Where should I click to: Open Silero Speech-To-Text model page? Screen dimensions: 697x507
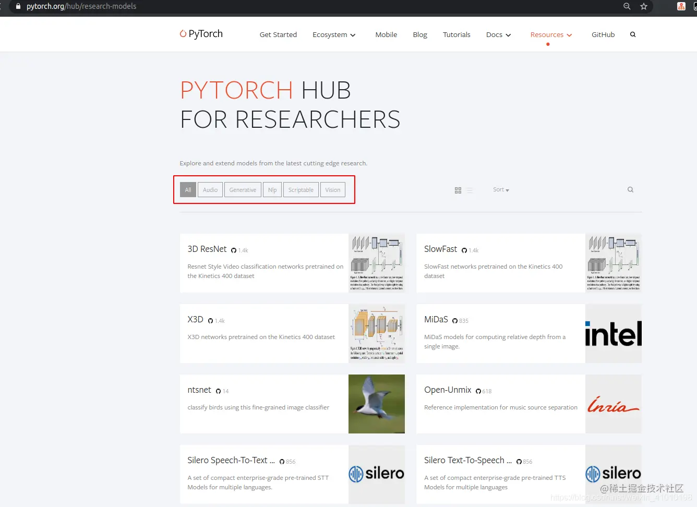[x=231, y=461]
